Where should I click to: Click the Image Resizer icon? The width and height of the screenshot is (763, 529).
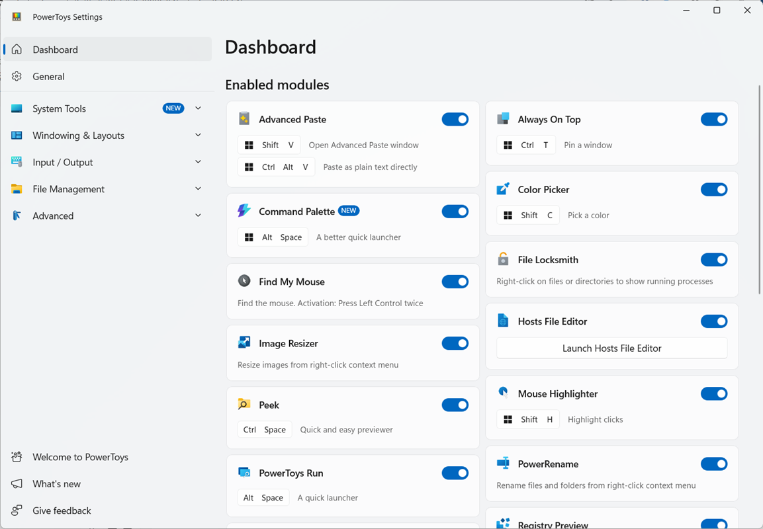[244, 343]
